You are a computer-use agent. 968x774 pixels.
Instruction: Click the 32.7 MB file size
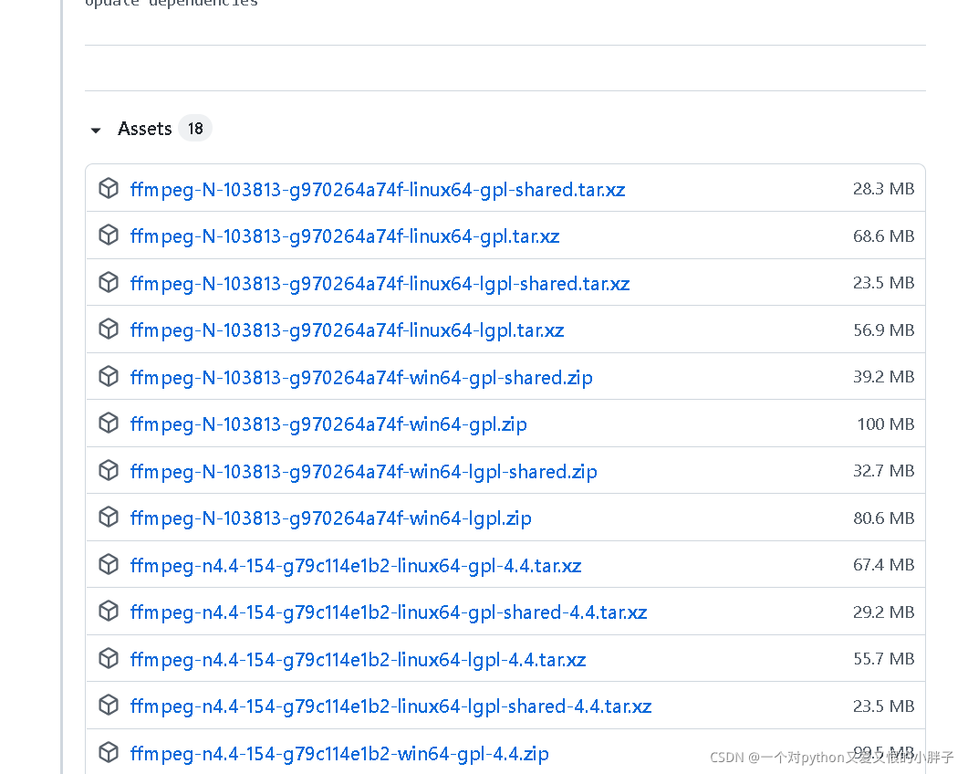(883, 471)
